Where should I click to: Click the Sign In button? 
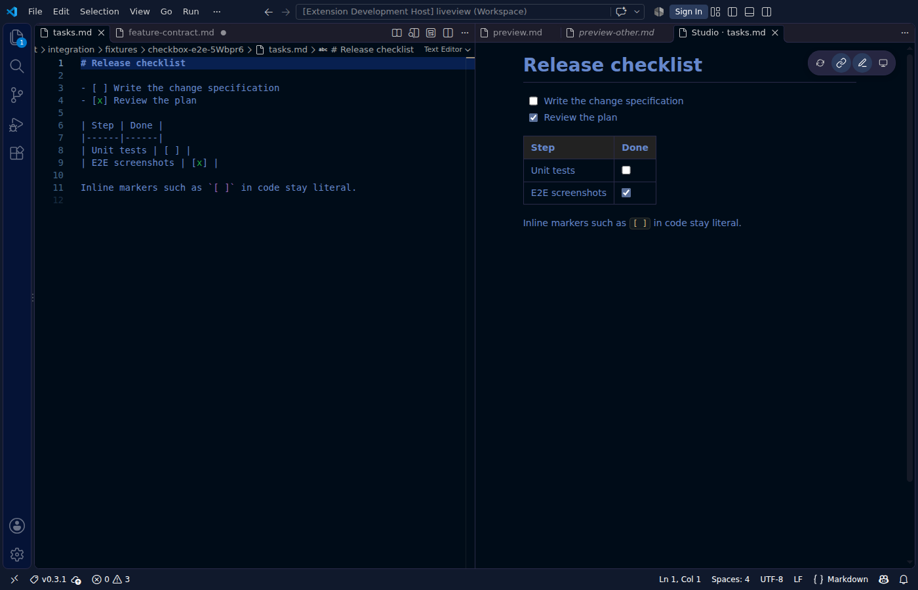point(688,11)
